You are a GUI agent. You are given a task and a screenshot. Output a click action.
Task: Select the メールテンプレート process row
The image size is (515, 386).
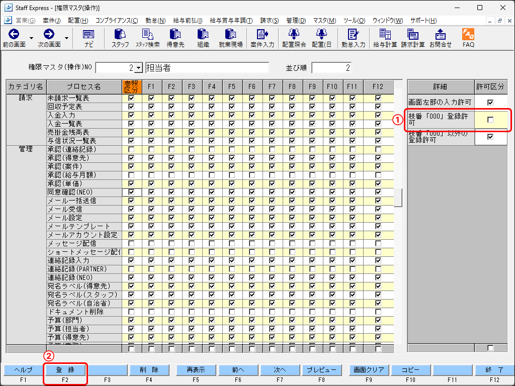84,227
